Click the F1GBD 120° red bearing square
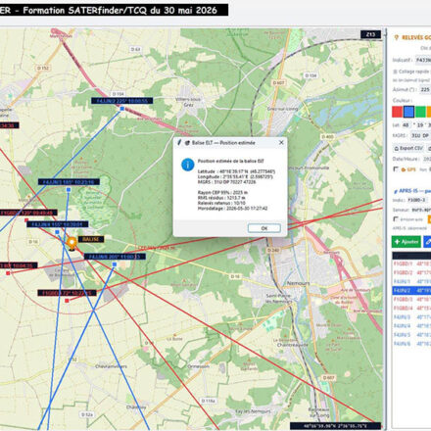The image size is (431, 431). (x=26, y=220)
